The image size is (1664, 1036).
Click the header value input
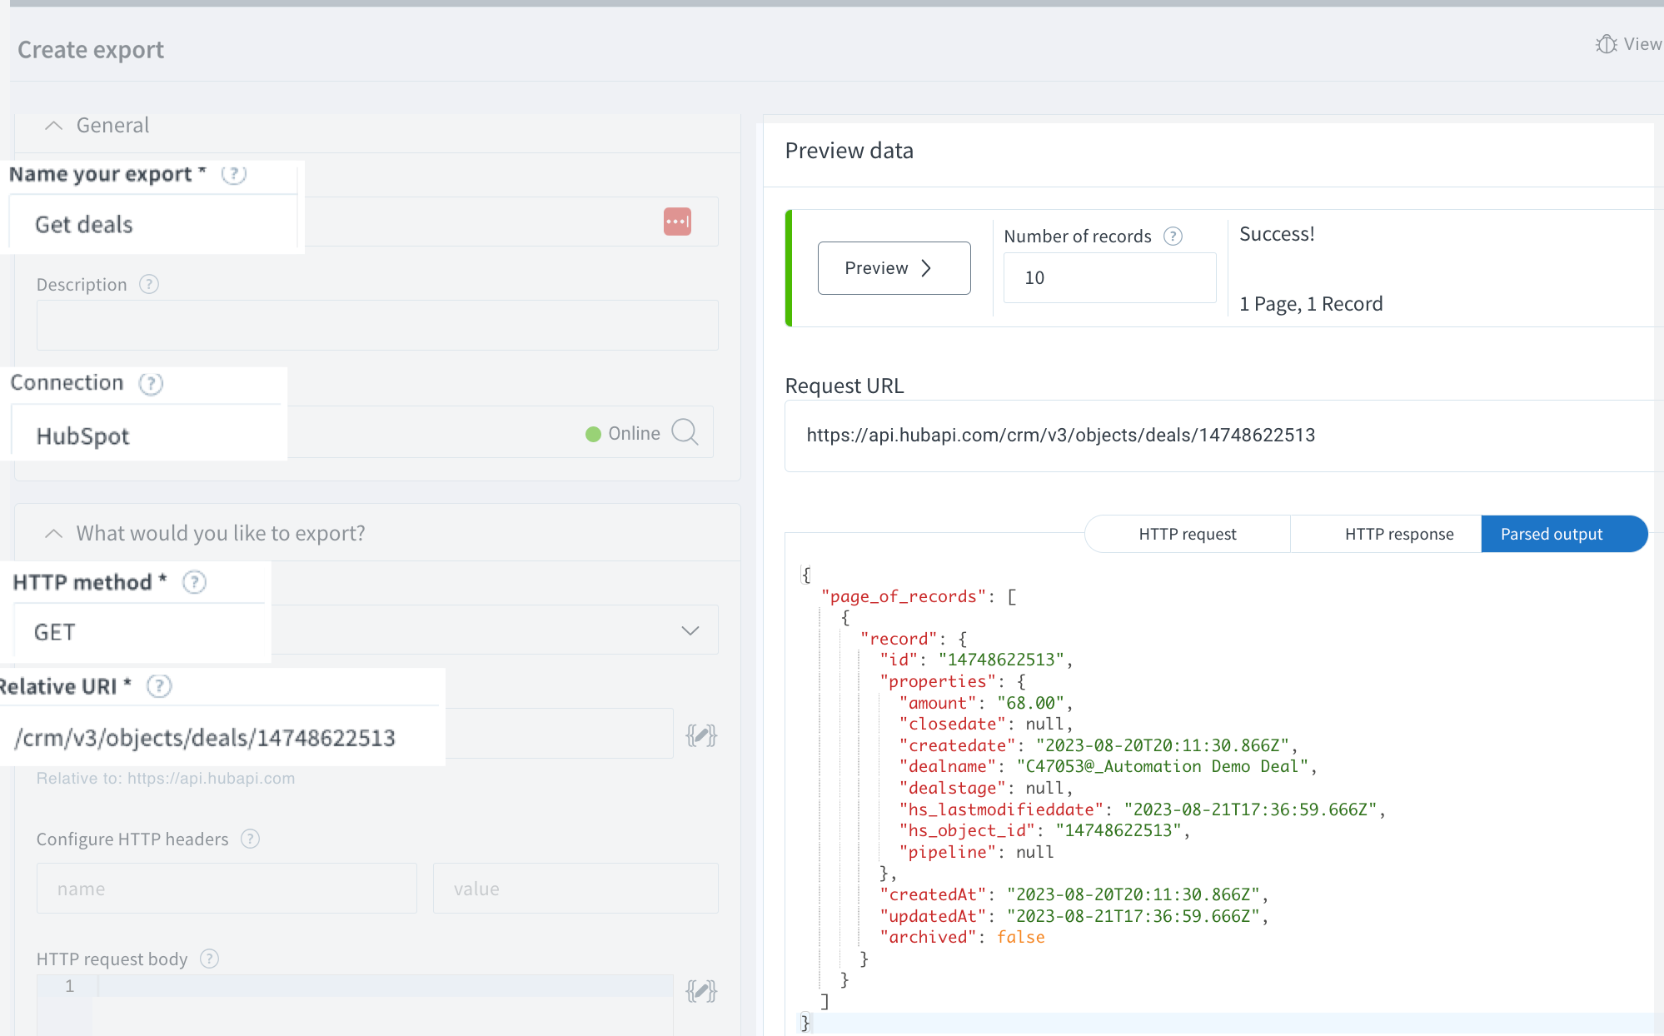(x=575, y=889)
